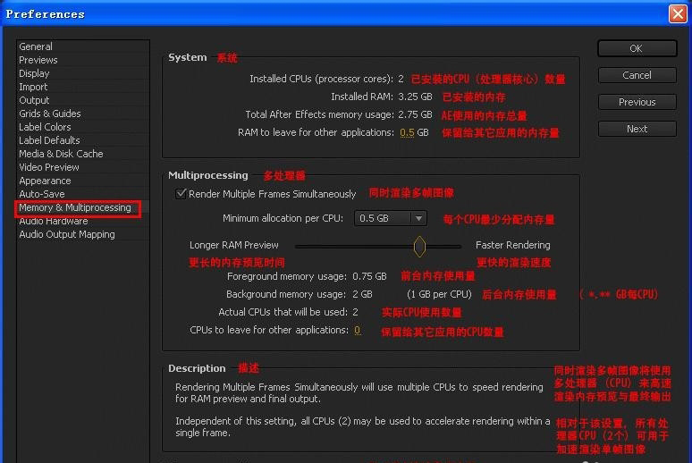
Task: Click the Longer RAM Preview label
Action: (234, 245)
